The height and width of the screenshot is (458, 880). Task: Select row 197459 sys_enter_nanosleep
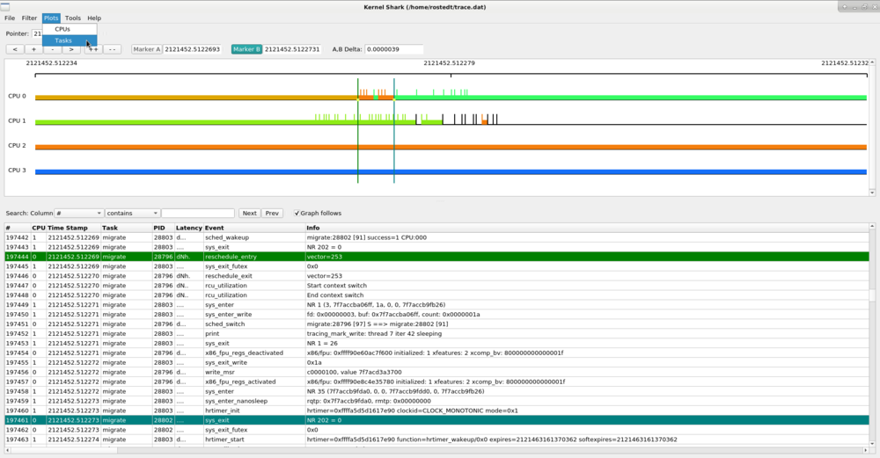click(x=436, y=401)
